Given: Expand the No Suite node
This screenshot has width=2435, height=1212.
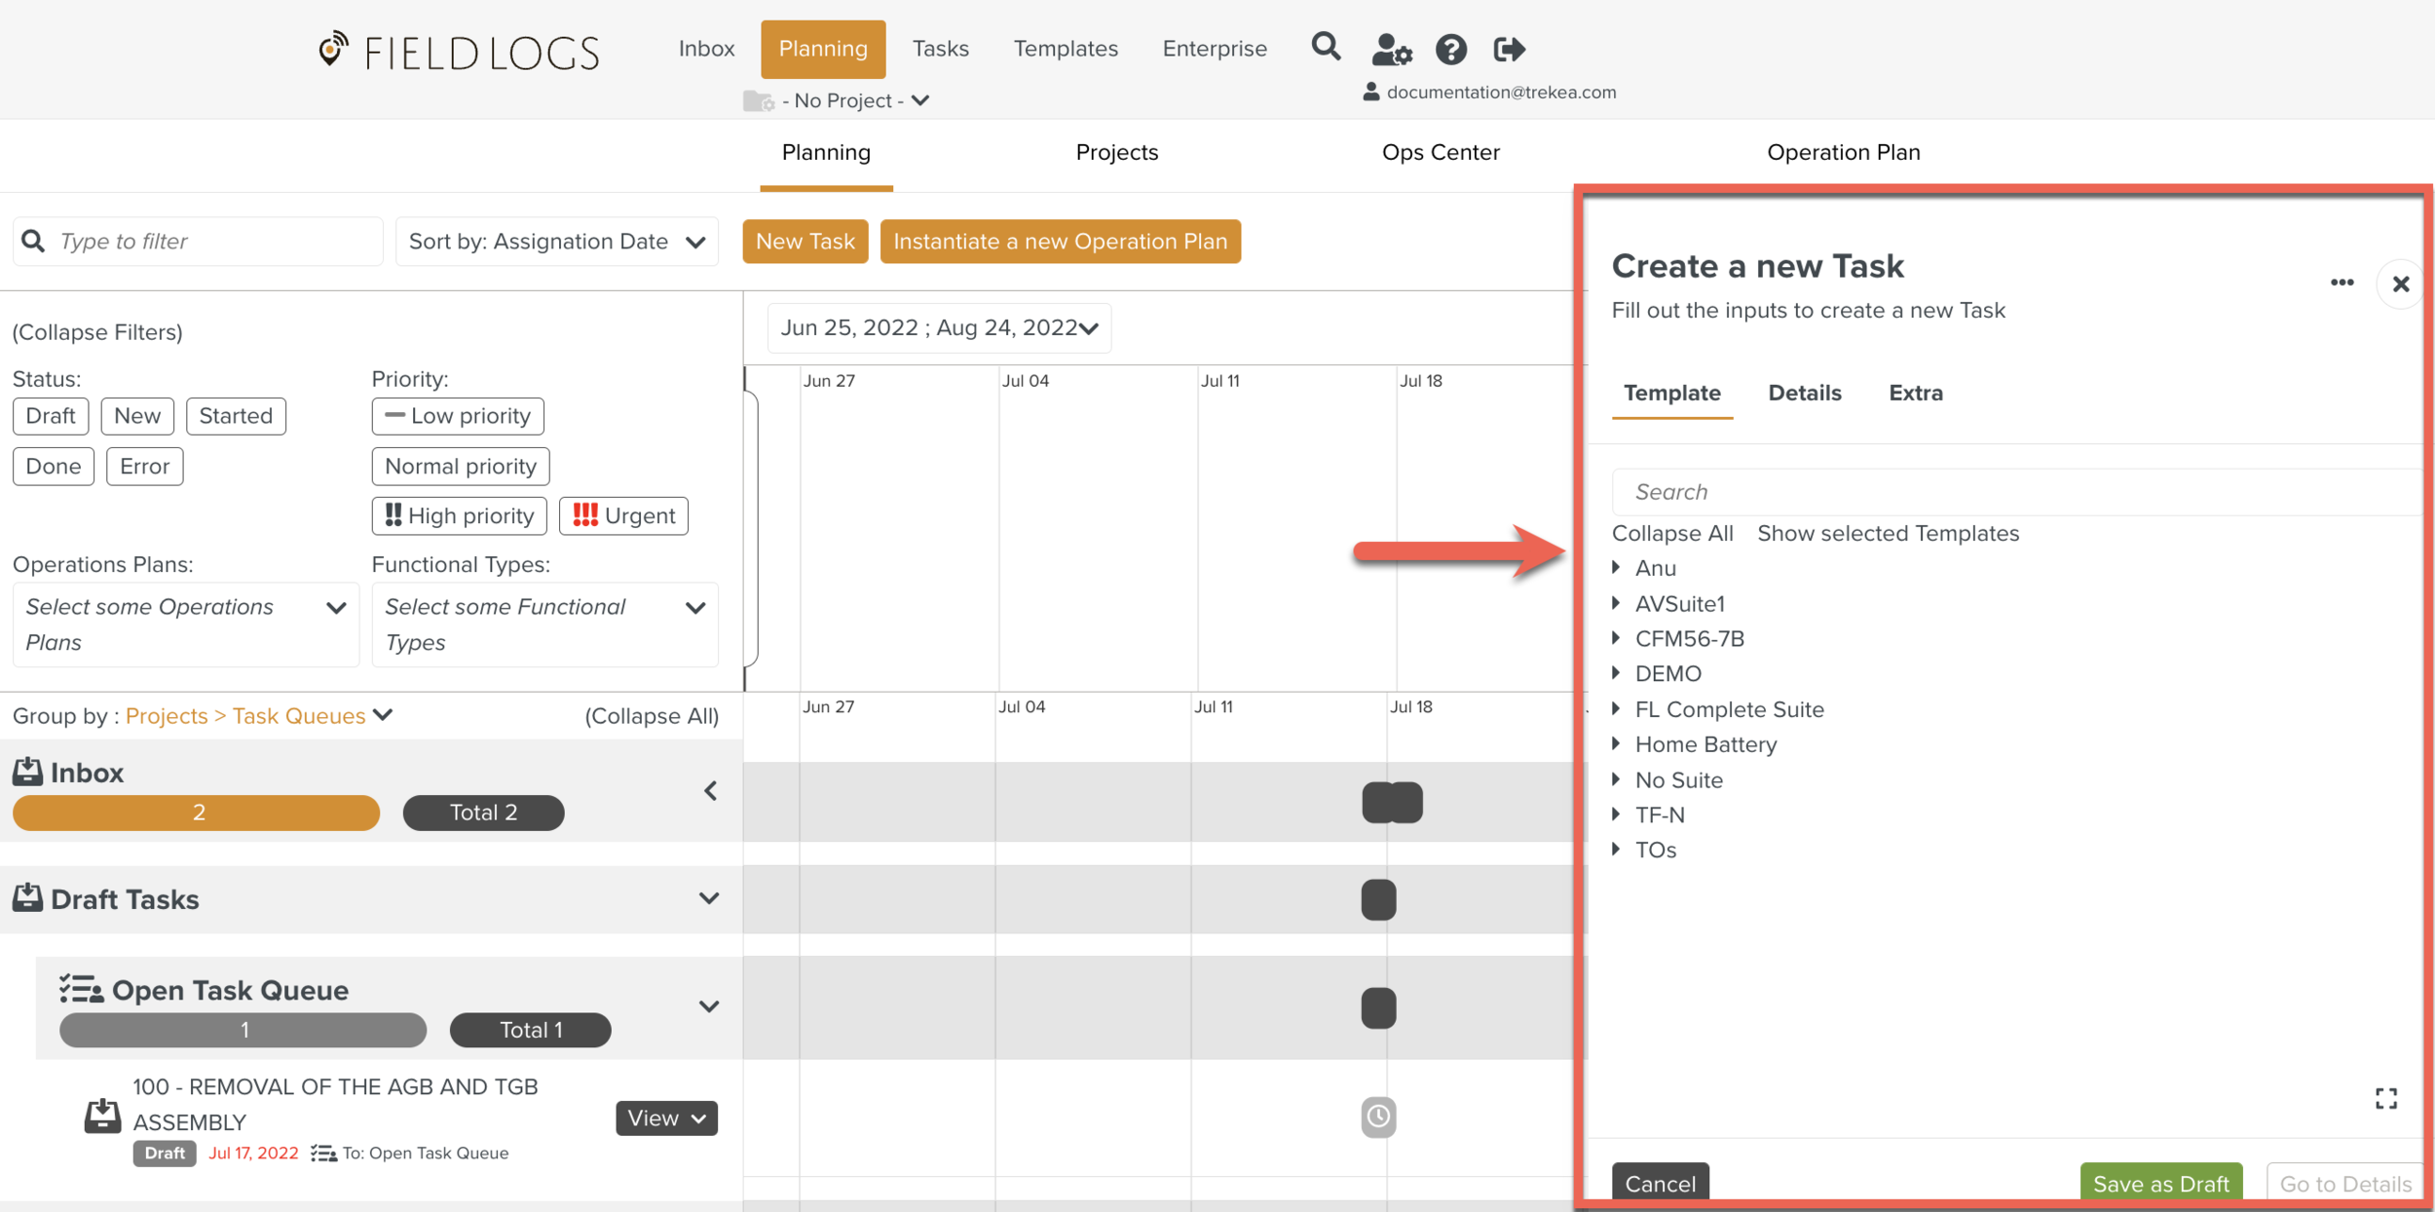Looking at the screenshot, I should click(x=1616, y=779).
